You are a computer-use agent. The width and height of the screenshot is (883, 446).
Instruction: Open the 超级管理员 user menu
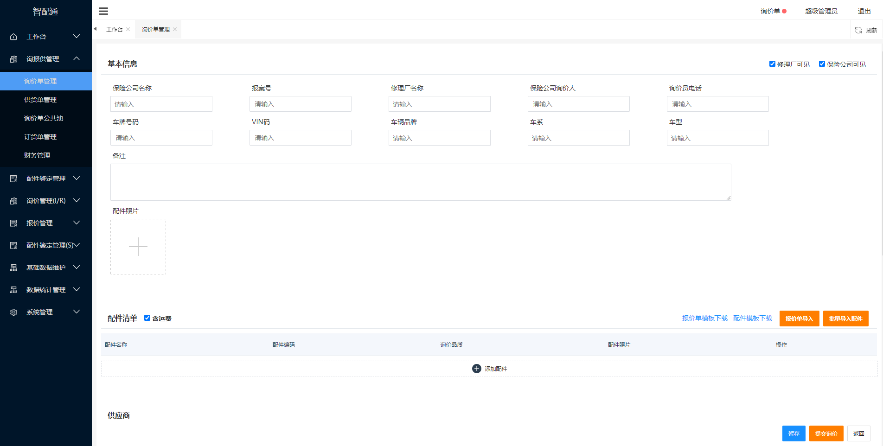coord(821,11)
